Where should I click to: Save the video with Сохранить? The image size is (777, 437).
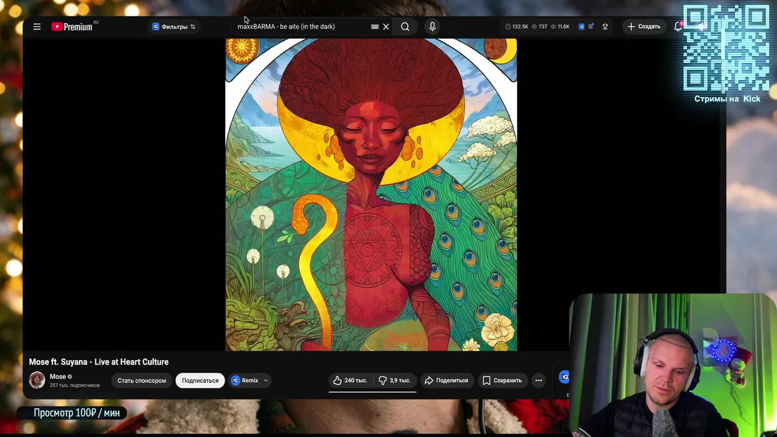click(x=502, y=381)
